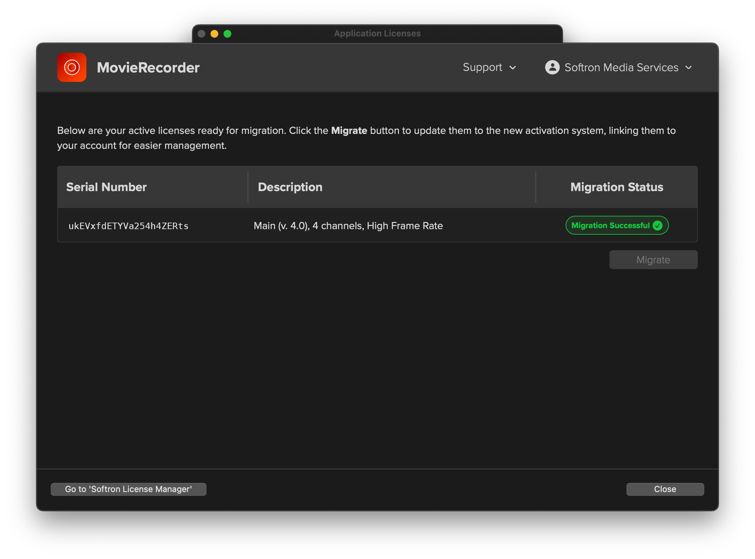The image size is (755, 559).
Task: Open the Support dropdown menu
Action: (490, 67)
